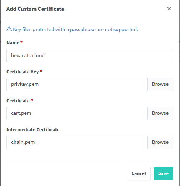Browse for the Intermediate Certificate file

(x=160, y=142)
